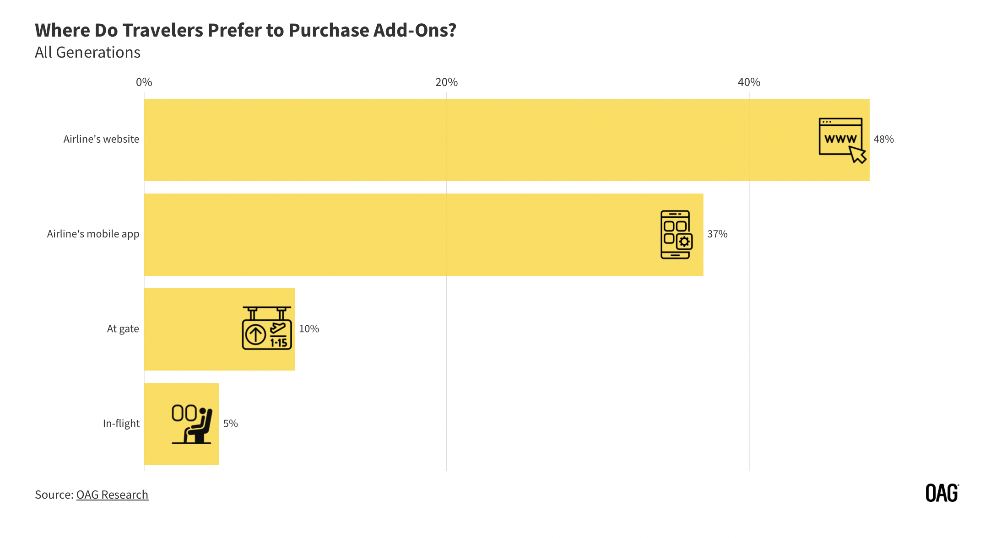Click the 20% axis tick label
Screen dimensions: 996x538
pos(446,82)
